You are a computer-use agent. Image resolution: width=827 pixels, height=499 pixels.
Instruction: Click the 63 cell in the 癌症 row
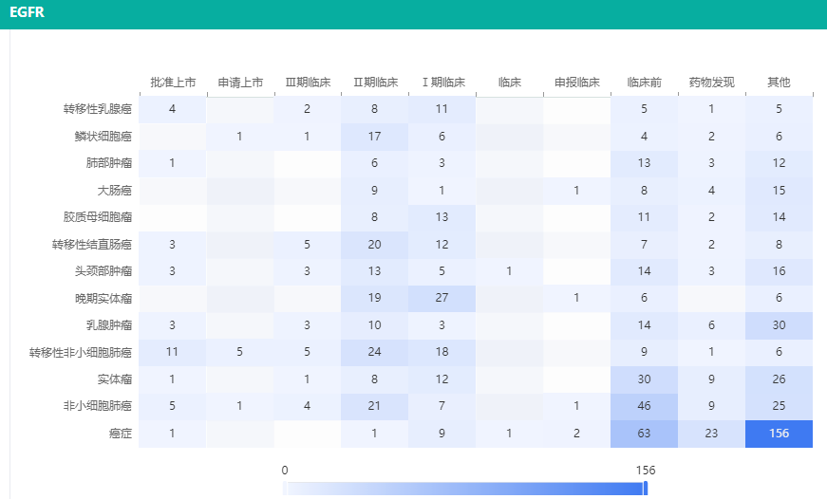[644, 434]
